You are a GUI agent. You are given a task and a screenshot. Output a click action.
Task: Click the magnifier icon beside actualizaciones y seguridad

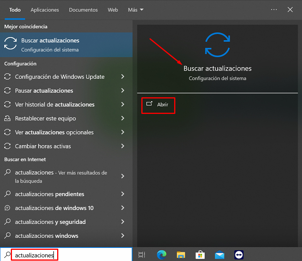point(7,222)
